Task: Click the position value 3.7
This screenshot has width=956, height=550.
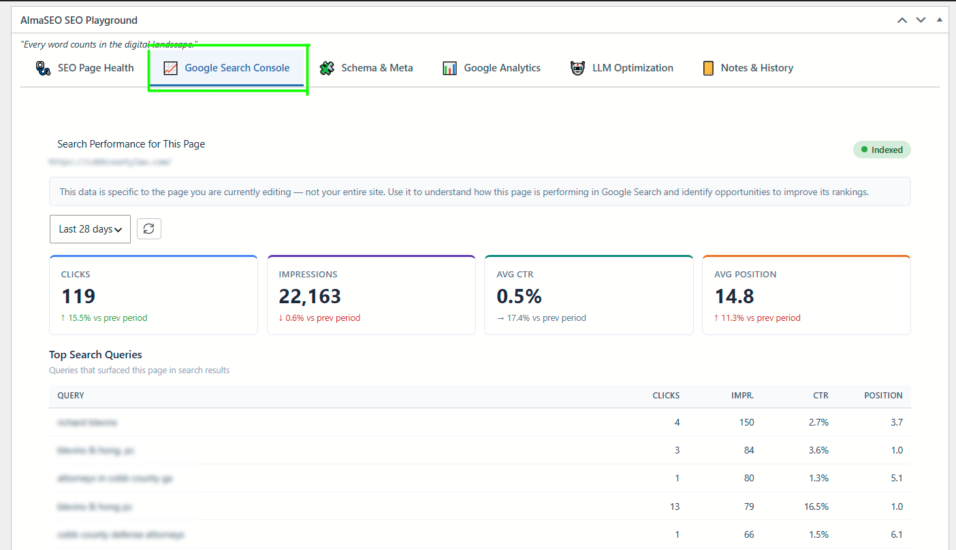Action: pos(897,422)
